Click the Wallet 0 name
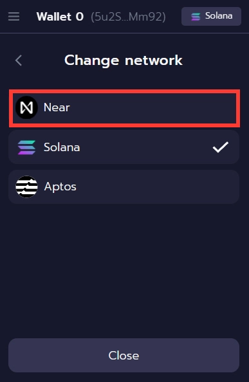 click(60, 17)
